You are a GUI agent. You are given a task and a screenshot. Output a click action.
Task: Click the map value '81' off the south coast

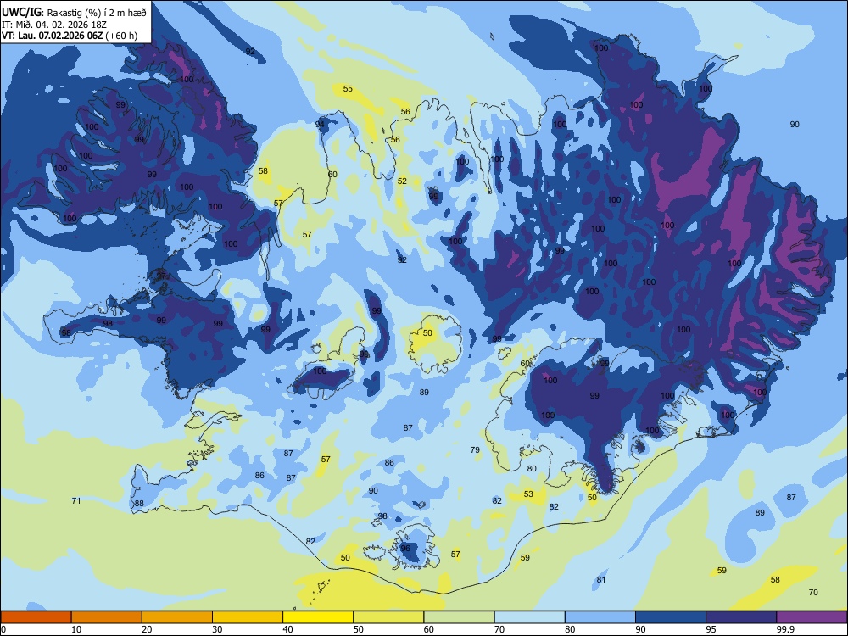[601, 580]
